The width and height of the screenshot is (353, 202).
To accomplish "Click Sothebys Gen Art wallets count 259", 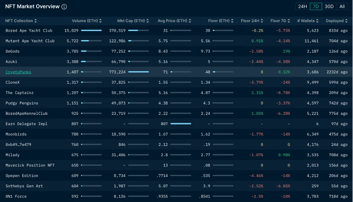I will (315, 186).
